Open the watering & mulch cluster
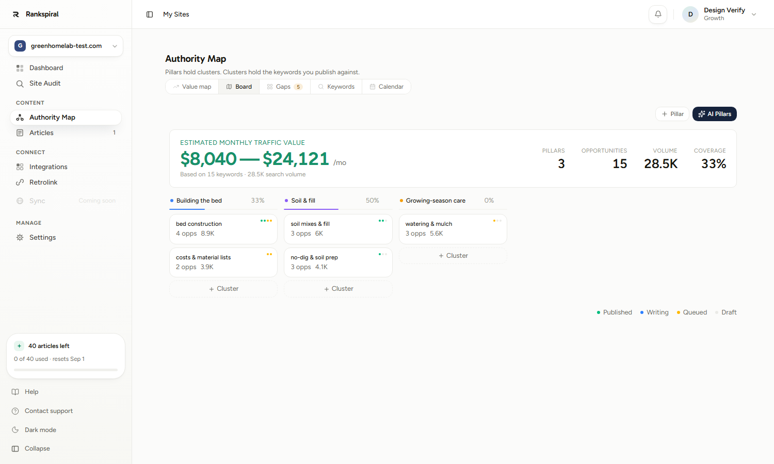Viewport: 774px width, 464px height. [453, 229]
